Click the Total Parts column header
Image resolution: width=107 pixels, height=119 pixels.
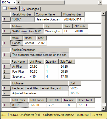(x=19, y=100)
